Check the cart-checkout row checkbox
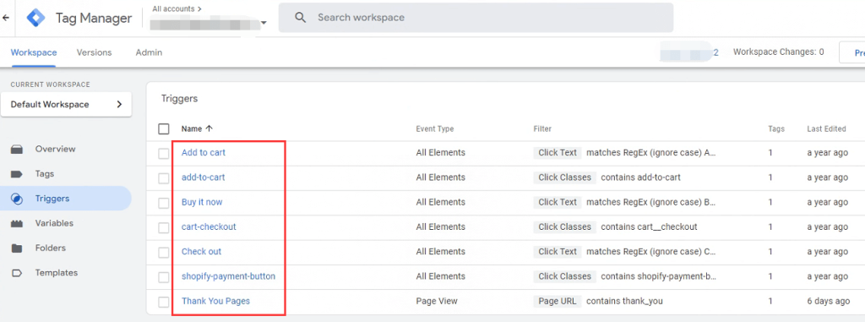The width and height of the screenshot is (865, 322). 164,227
